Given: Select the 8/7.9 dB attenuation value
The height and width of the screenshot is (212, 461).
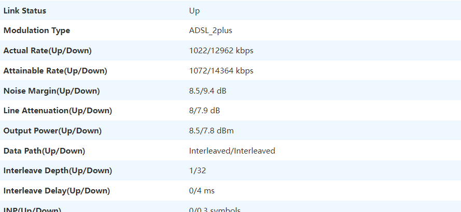Looking at the screenshot, I should point(204,111).
